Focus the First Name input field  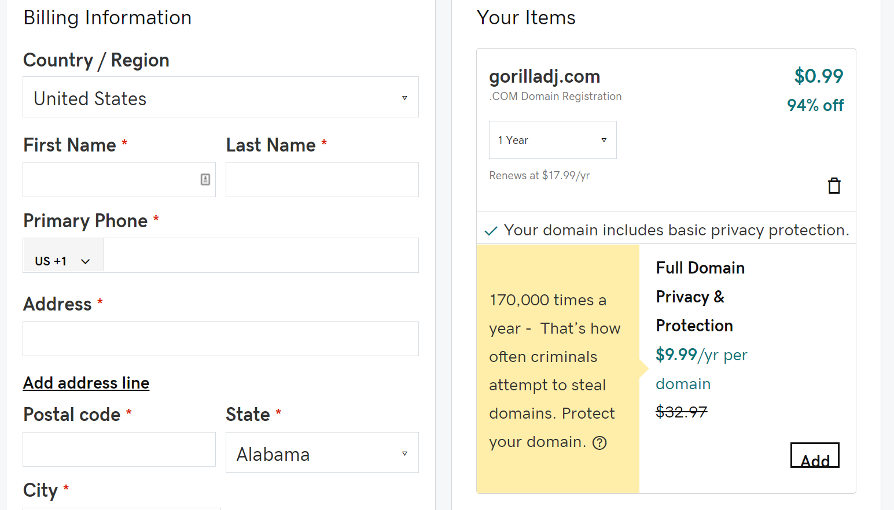[119, 180]
